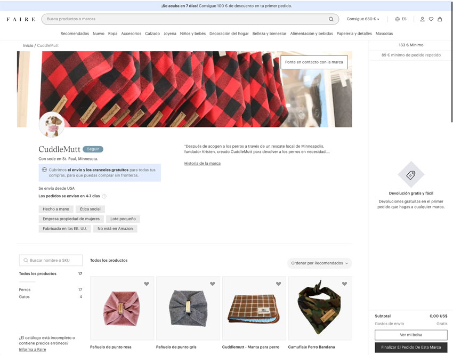Select Todos los productos filter in sidebar
The width and height of the screenshot is (453, 355).
pyautogui.click(x=51, y=274)
